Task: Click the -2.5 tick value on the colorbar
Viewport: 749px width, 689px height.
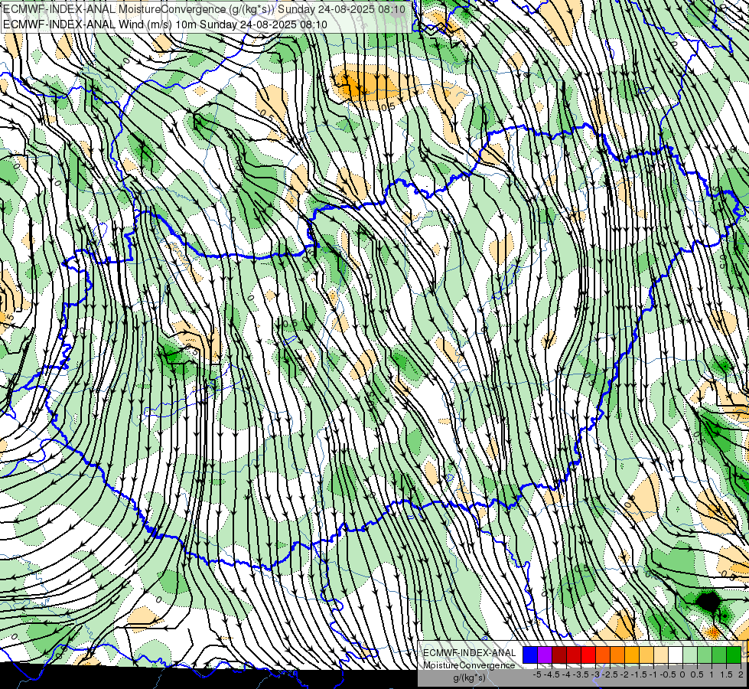Action: 610,674
